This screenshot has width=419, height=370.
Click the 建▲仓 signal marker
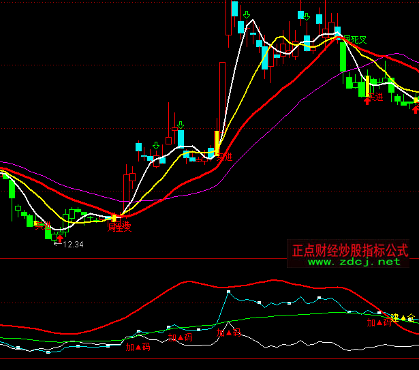coord(402,318)
